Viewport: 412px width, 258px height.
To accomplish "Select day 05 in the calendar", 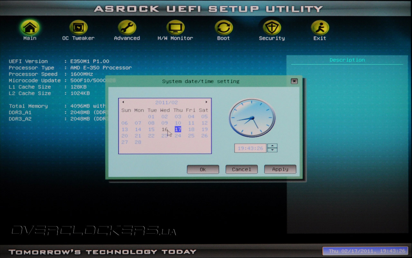I will 204,117.
